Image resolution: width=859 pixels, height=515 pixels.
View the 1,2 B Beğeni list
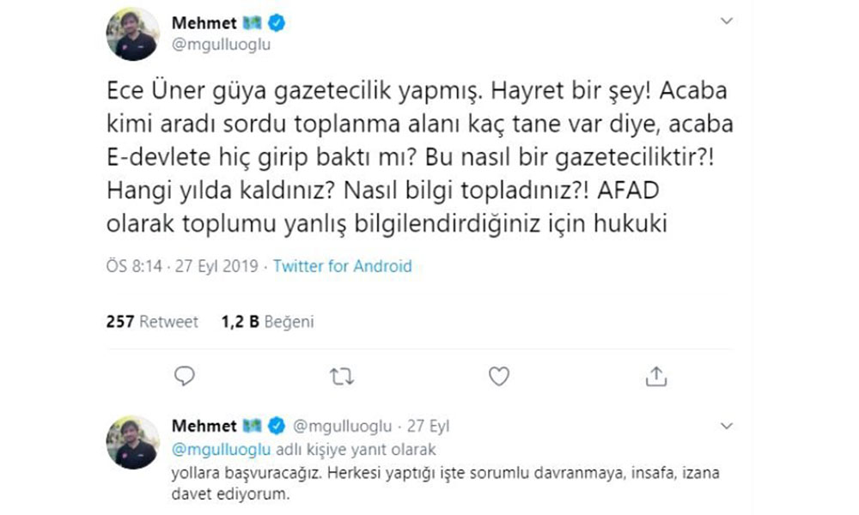(x=267, y=322)
